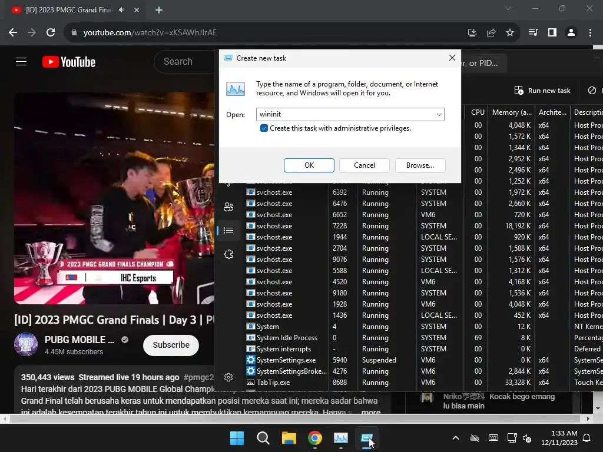Click the 33,328 K memory value
The image size is (603, 452).
pyautogui.click(x=516, y=383)
